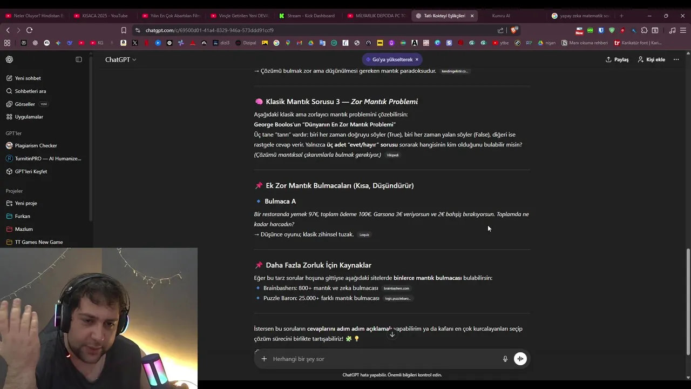Open the Amazon bookmark icon

(124, 43)
